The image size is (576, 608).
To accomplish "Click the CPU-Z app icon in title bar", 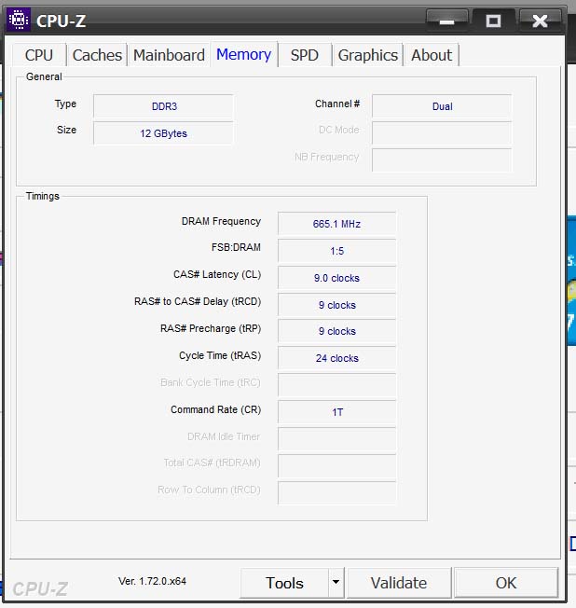I will point(18,20).
